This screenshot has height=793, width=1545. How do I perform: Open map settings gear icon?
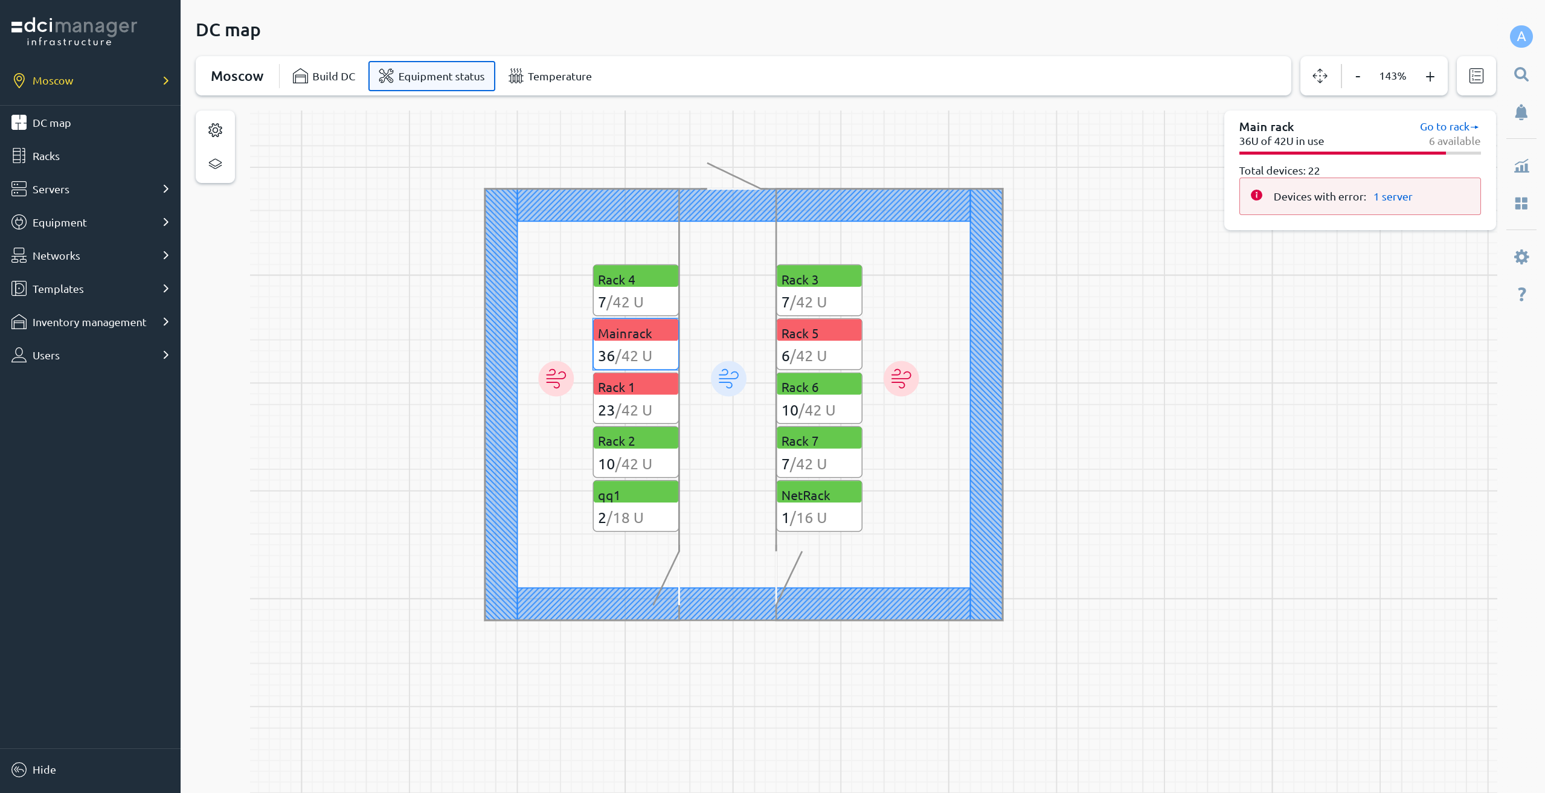tap(215, 130)
